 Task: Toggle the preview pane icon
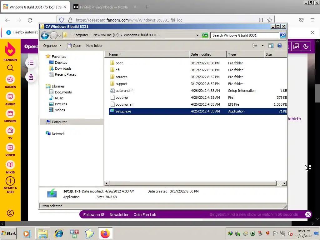coord(271,46)
